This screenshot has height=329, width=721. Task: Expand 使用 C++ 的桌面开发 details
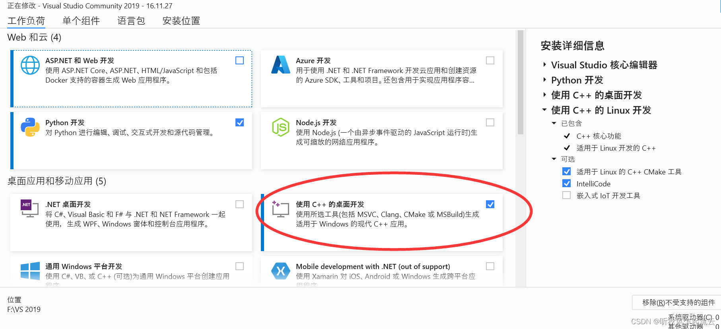pos(545,95)
